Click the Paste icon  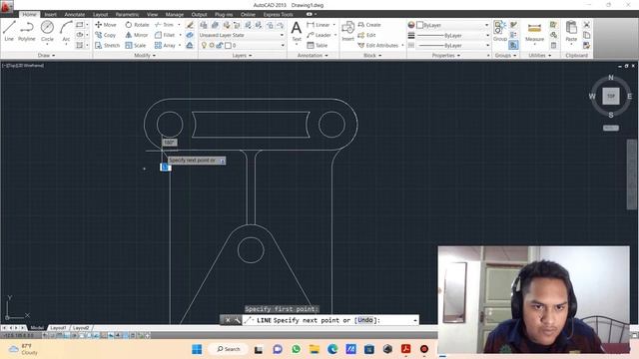tap(571, 31)
